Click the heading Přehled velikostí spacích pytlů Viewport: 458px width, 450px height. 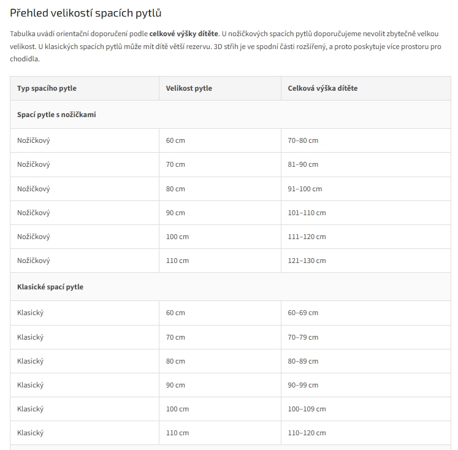(x=86, y=13)
